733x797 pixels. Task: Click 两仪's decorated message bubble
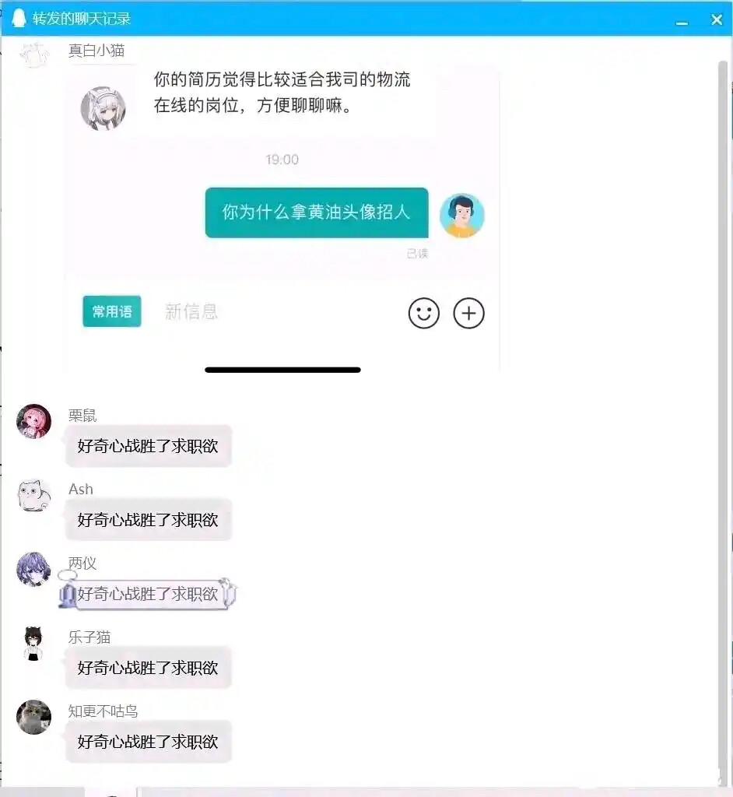point(148,594)
